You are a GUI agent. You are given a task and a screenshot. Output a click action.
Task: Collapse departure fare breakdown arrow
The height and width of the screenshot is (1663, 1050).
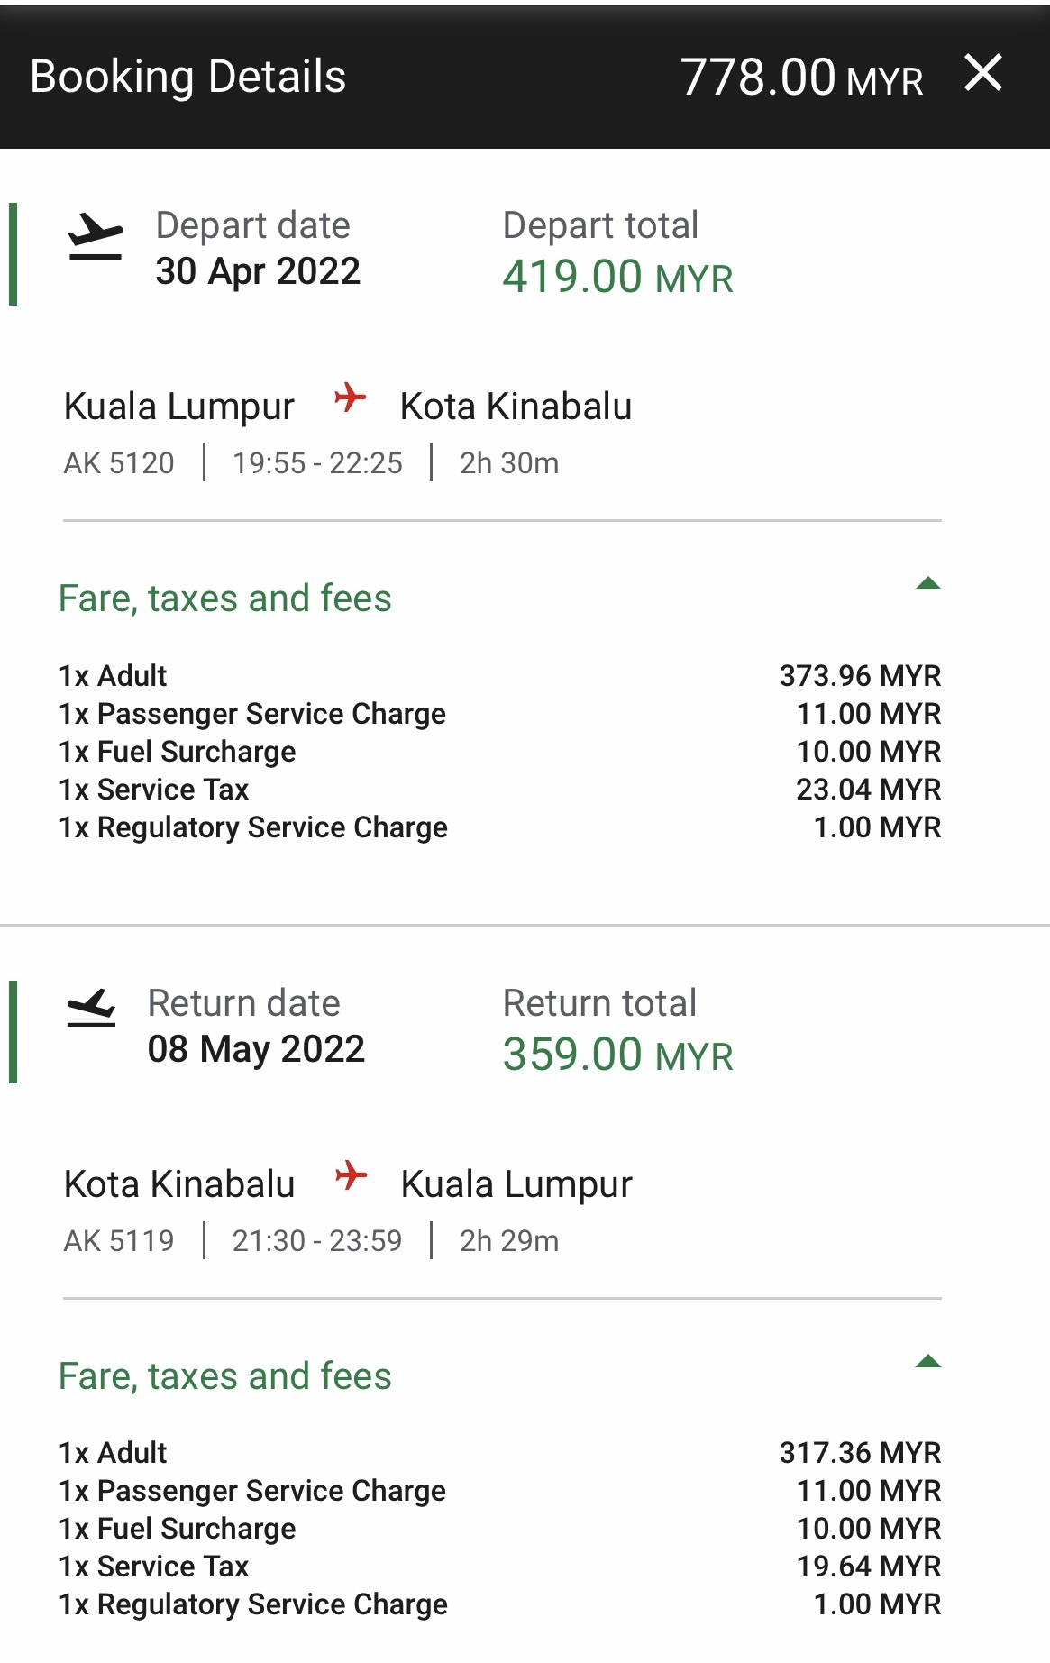927,584
